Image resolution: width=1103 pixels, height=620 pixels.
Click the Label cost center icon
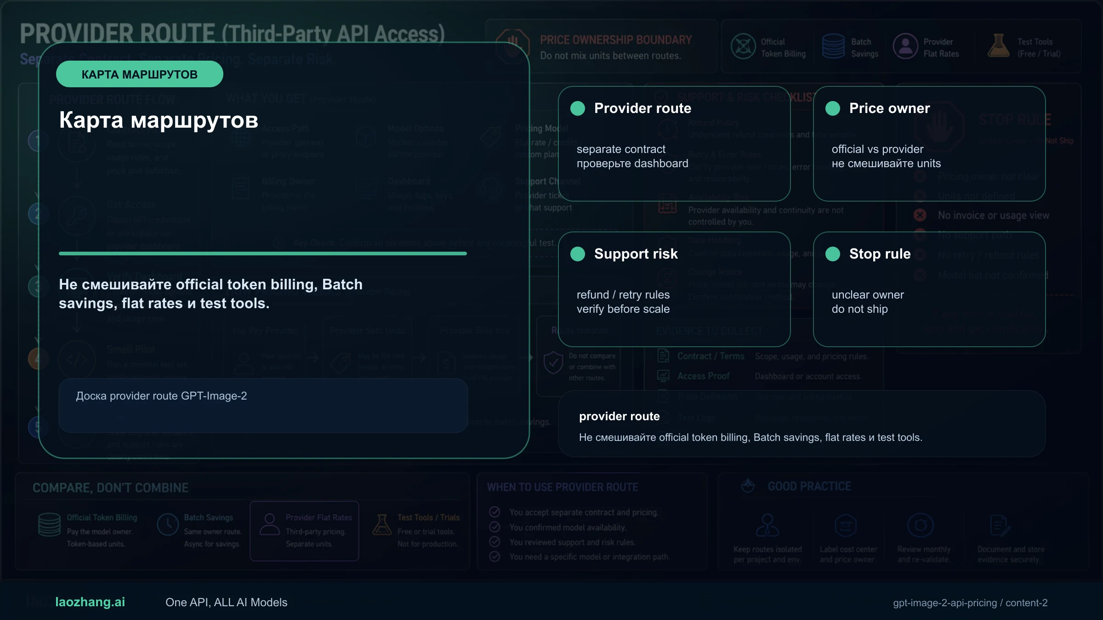(846, 525)
